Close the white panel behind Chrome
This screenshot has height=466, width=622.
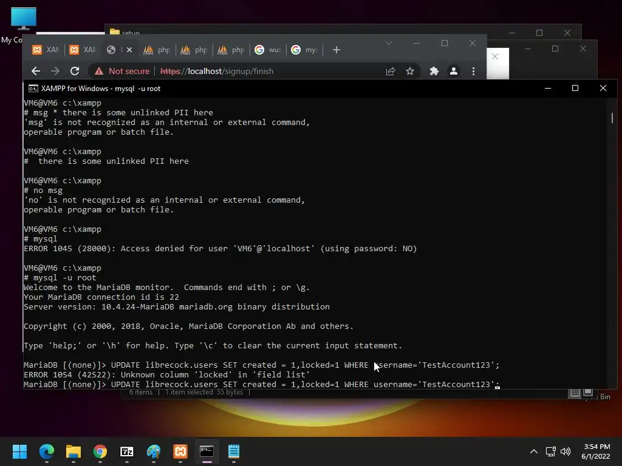(495, 56)
